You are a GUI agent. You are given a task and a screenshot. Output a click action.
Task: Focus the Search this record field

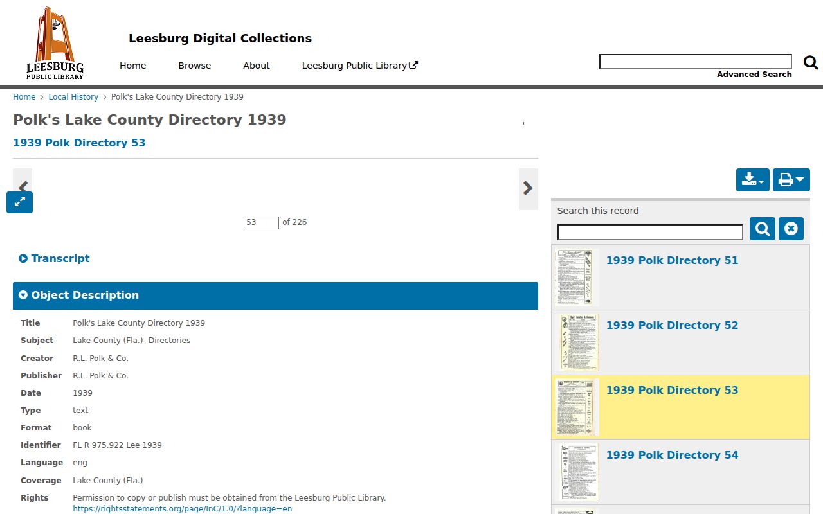pyautogui.click(x=650, y=232)
